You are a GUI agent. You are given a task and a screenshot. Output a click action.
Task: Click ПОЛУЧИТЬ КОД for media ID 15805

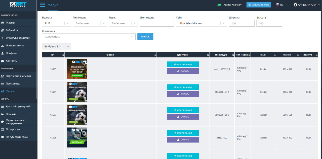pyautogui.click(x=183, y=64)
